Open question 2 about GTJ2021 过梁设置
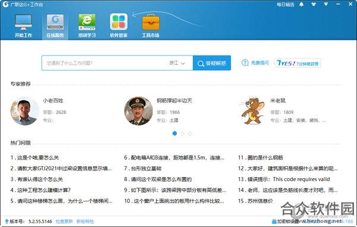 pos(61,169)
